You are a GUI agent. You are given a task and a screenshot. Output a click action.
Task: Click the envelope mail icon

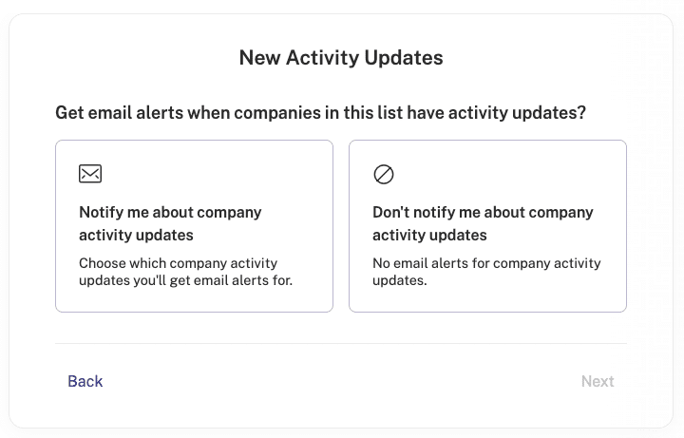tap(90, 174)
